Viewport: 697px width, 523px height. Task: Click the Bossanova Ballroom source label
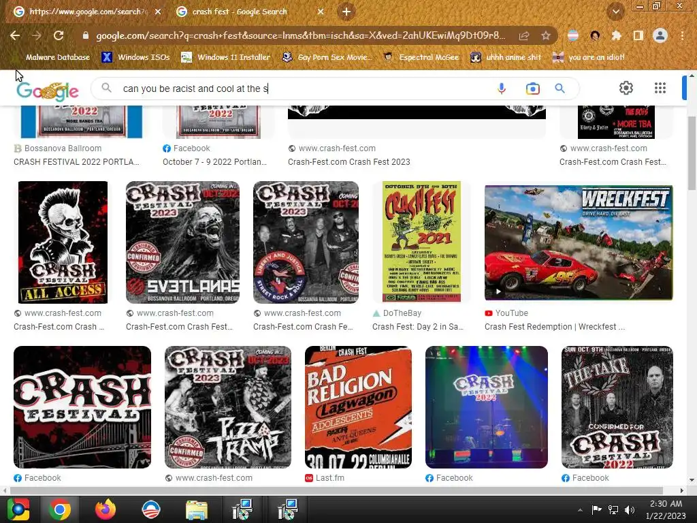pyautogui.click(x=63, y=148)
